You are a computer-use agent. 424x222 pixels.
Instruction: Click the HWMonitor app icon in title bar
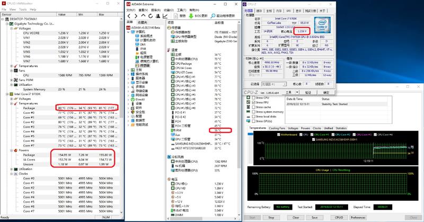pyautogui.click(x=3, y=4)
